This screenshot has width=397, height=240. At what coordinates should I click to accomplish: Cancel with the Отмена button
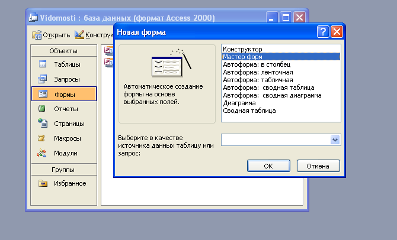318,166
